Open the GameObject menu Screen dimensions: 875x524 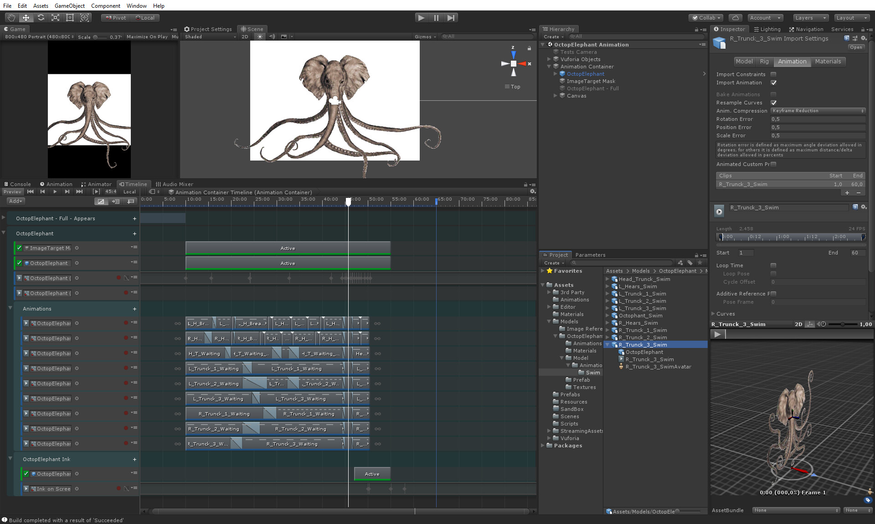click(69, 5)
